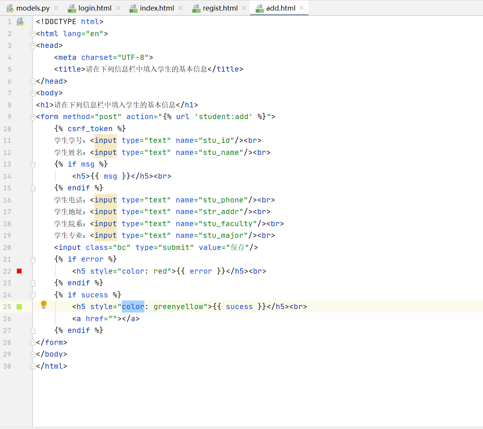This screenshot has width=483, height=429.
Task: Collapse the 'if msg' block fold on line 13
Action: tap(33, 164)
